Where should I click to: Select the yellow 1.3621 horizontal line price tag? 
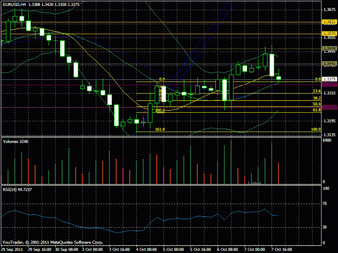329,22
